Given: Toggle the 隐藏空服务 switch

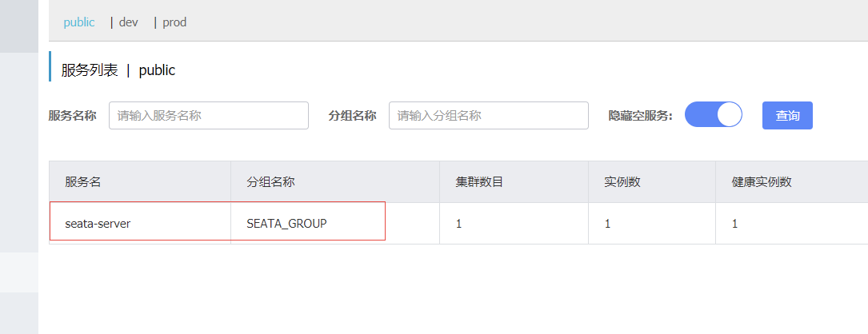Looking at the screenshot, I should [714, 115].
